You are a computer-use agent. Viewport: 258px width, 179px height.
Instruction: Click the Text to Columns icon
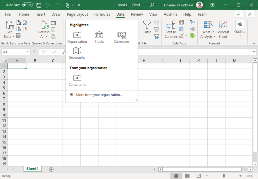coord(171,29)
